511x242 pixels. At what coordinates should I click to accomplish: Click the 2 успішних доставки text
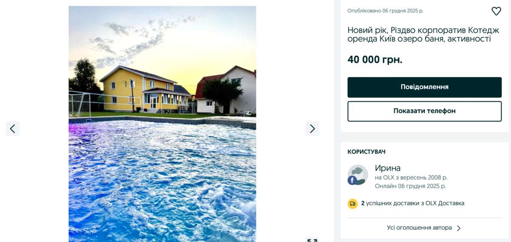[413, 203]
